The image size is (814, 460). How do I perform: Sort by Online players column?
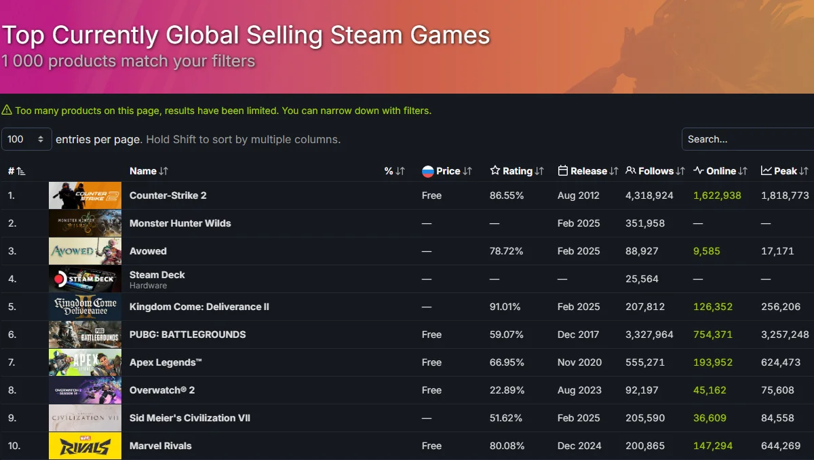pyautogui.click(x=720, y=171)
